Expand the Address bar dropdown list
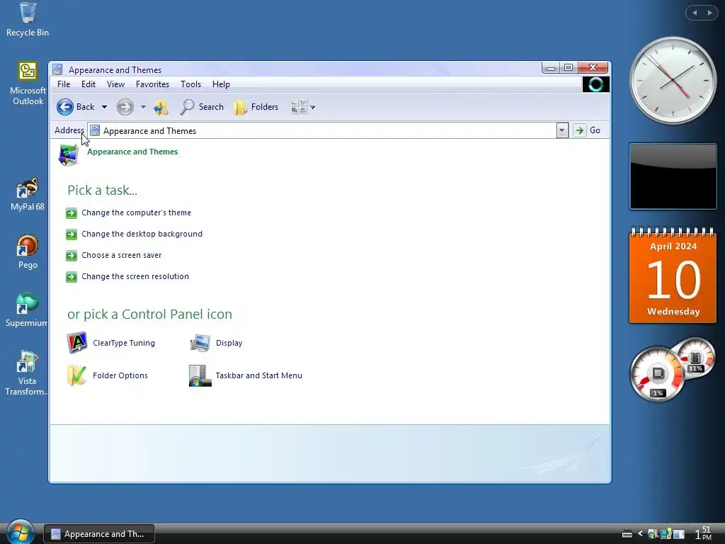725x544 pixels. coord(561,130)
